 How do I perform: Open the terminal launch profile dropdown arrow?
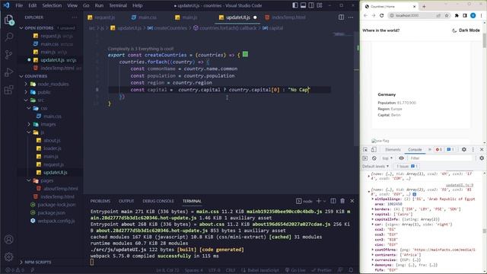coord(325,201)
